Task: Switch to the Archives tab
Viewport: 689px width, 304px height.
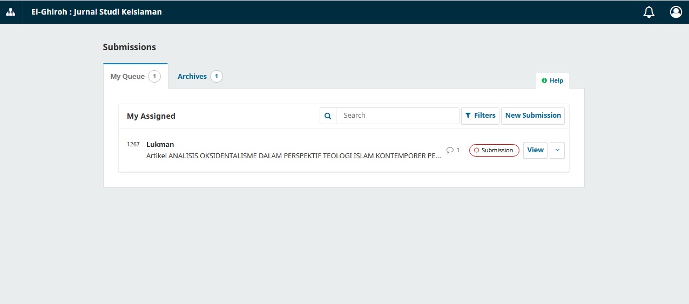Action: pyautogui.click(x=192, y=77)
